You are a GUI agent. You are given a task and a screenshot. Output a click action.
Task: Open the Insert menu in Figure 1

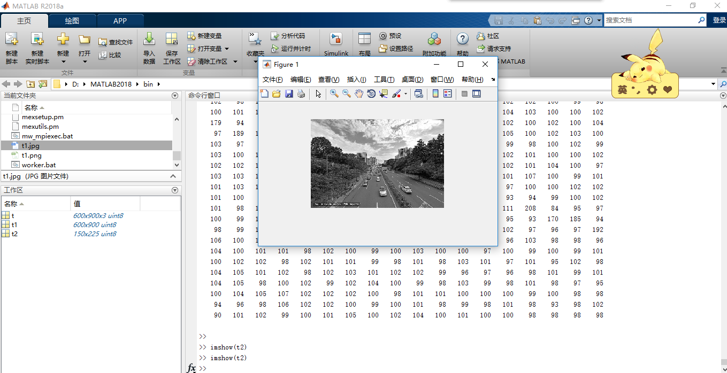[x=357, y=80]
